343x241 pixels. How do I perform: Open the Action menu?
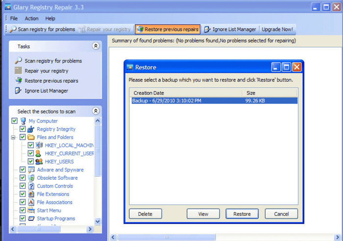(31, 19)
